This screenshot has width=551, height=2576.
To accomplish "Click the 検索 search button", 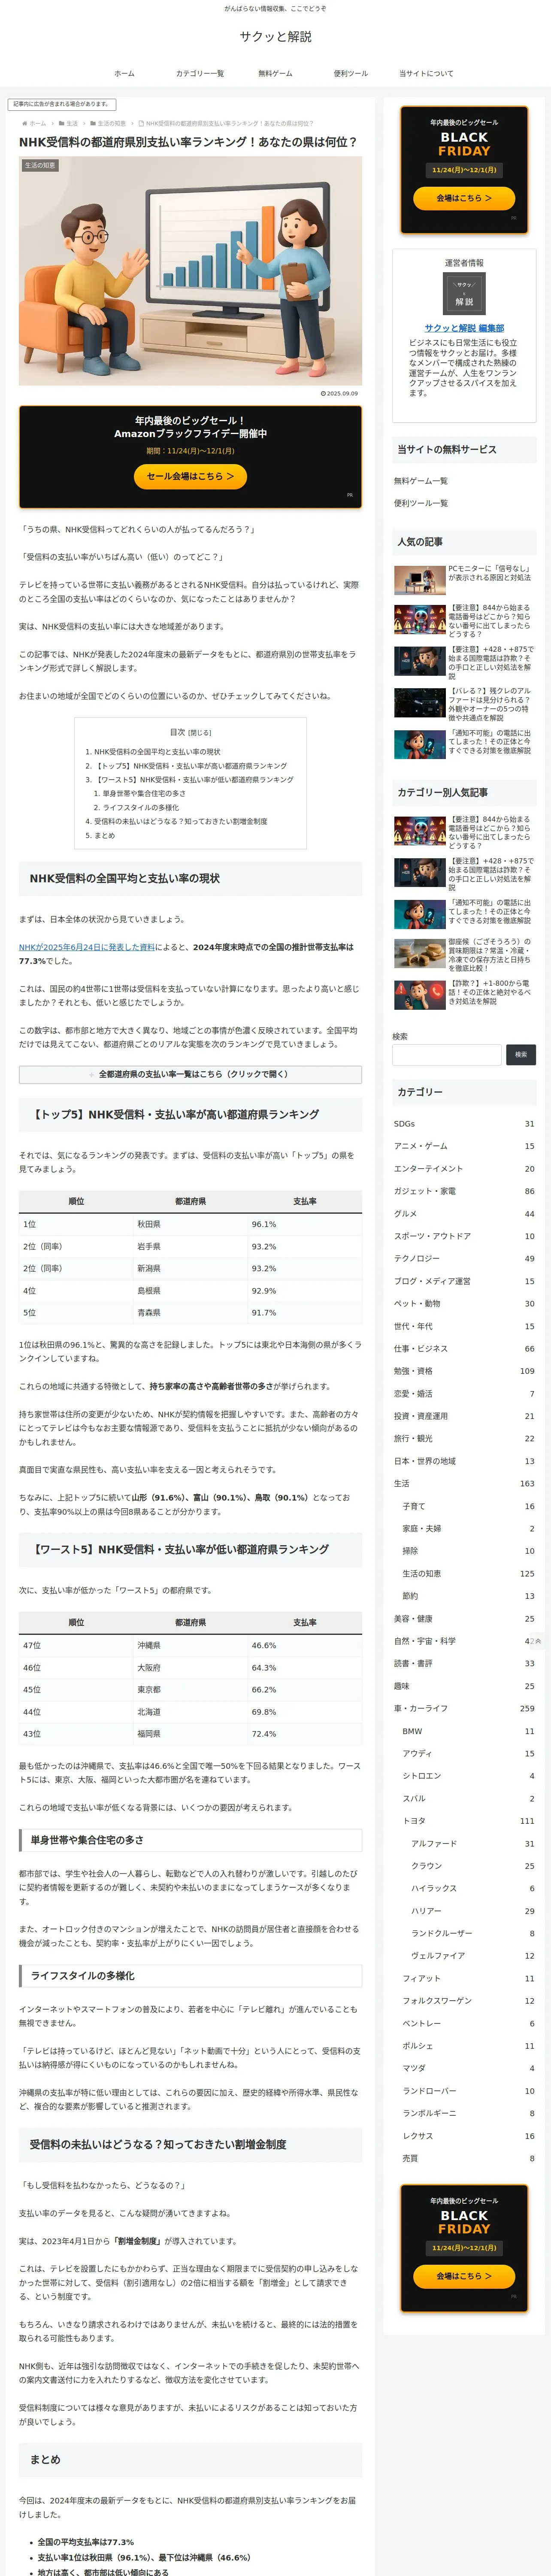I will click(x=521, y=1054).
